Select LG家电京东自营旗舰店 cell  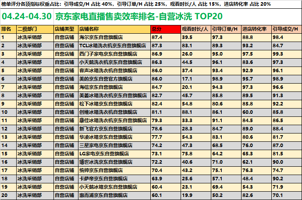(x=114, y=154)
